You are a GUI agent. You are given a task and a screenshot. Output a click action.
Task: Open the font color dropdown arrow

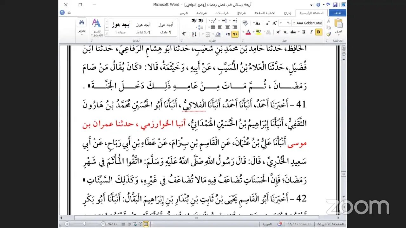[244, 32]
